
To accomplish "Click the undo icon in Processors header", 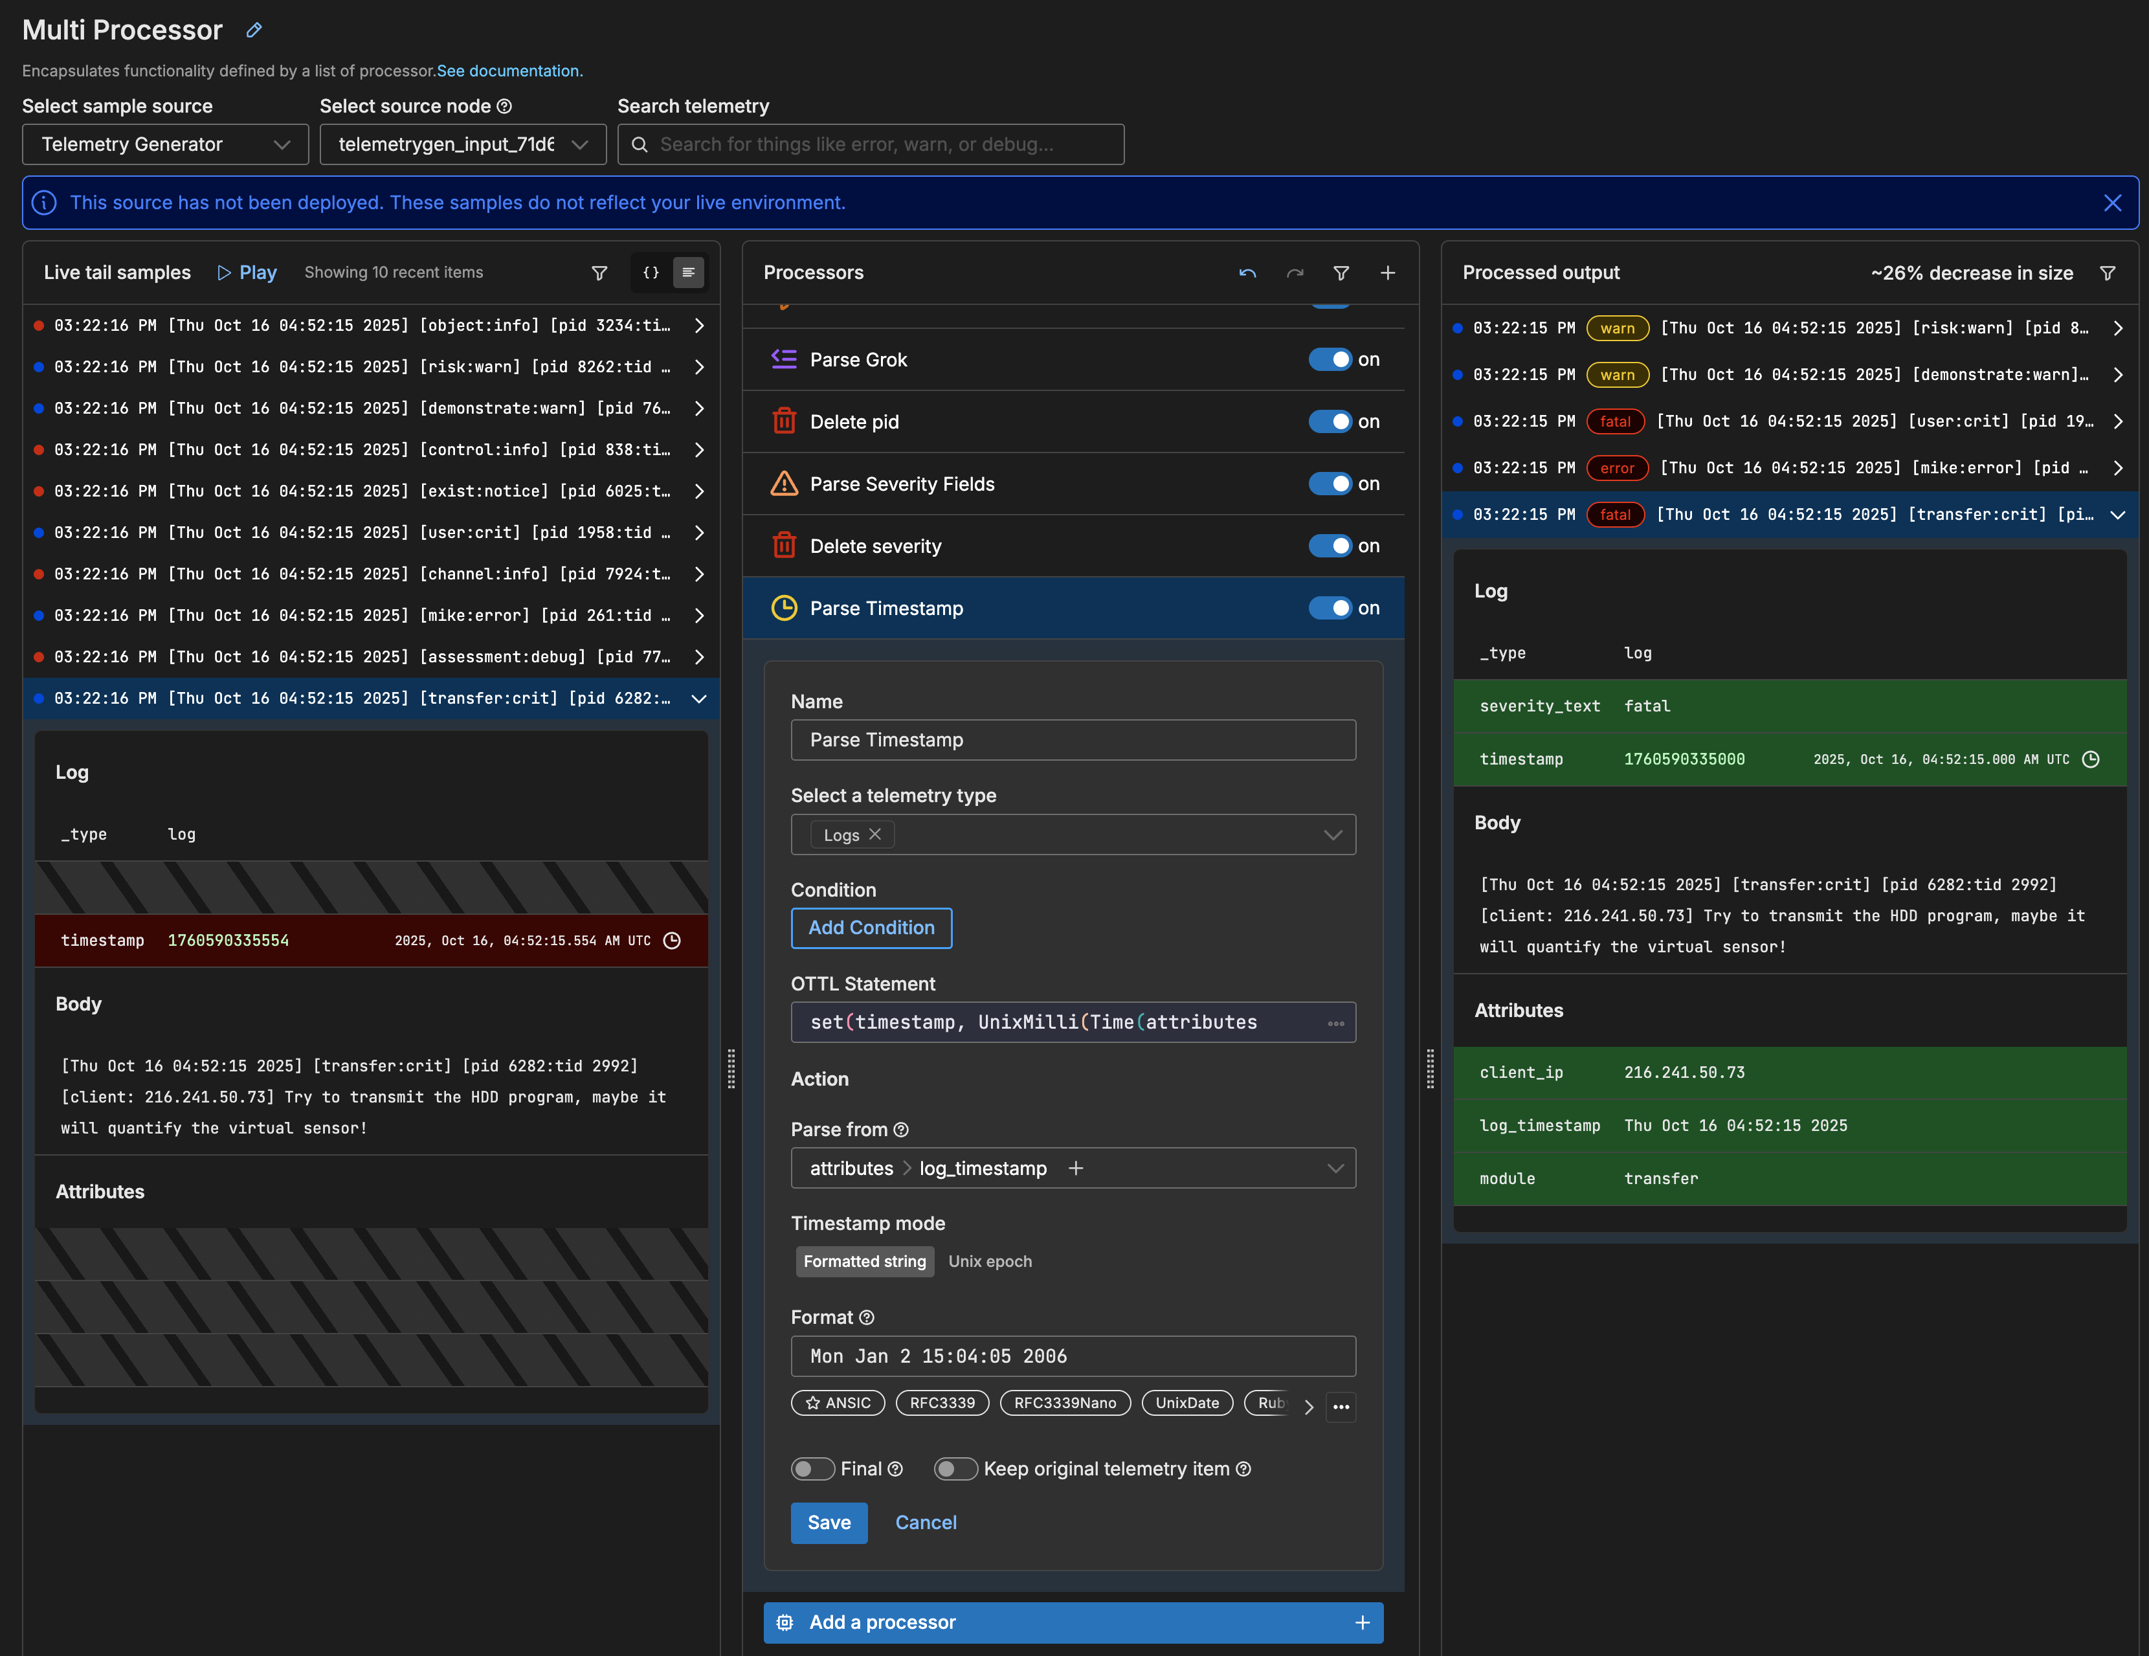I will click(x=1247, y=273).
